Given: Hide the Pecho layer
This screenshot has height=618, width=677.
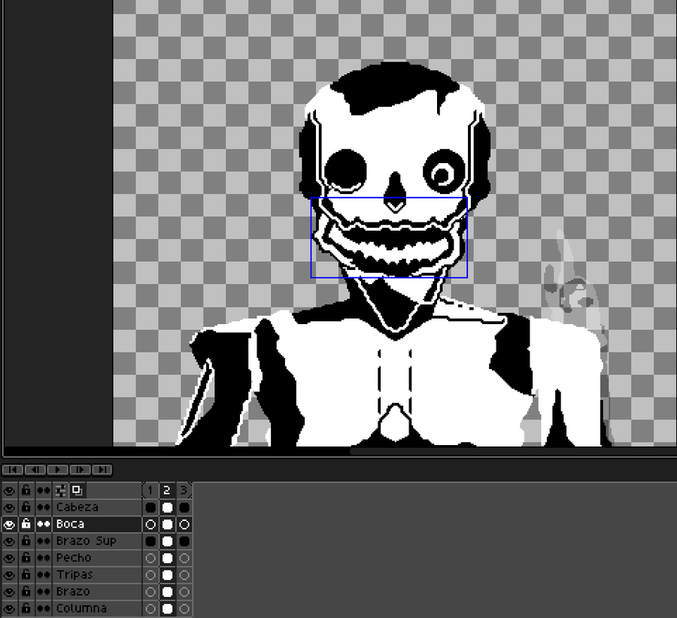Looking at the screenshot, I should point(9,558).
